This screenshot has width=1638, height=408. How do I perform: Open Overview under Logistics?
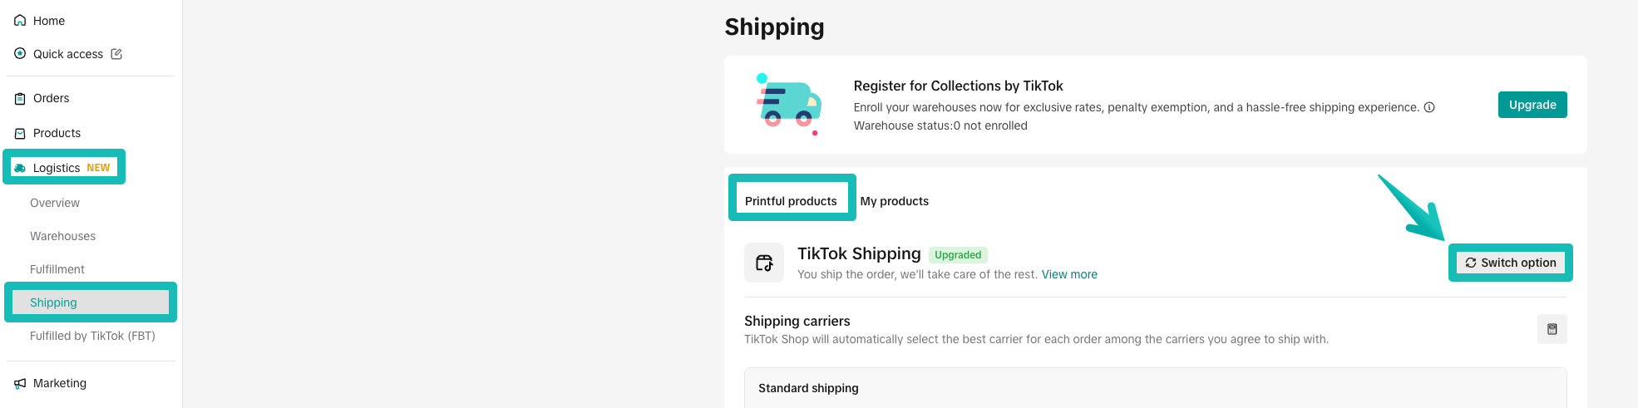point(55,203)
